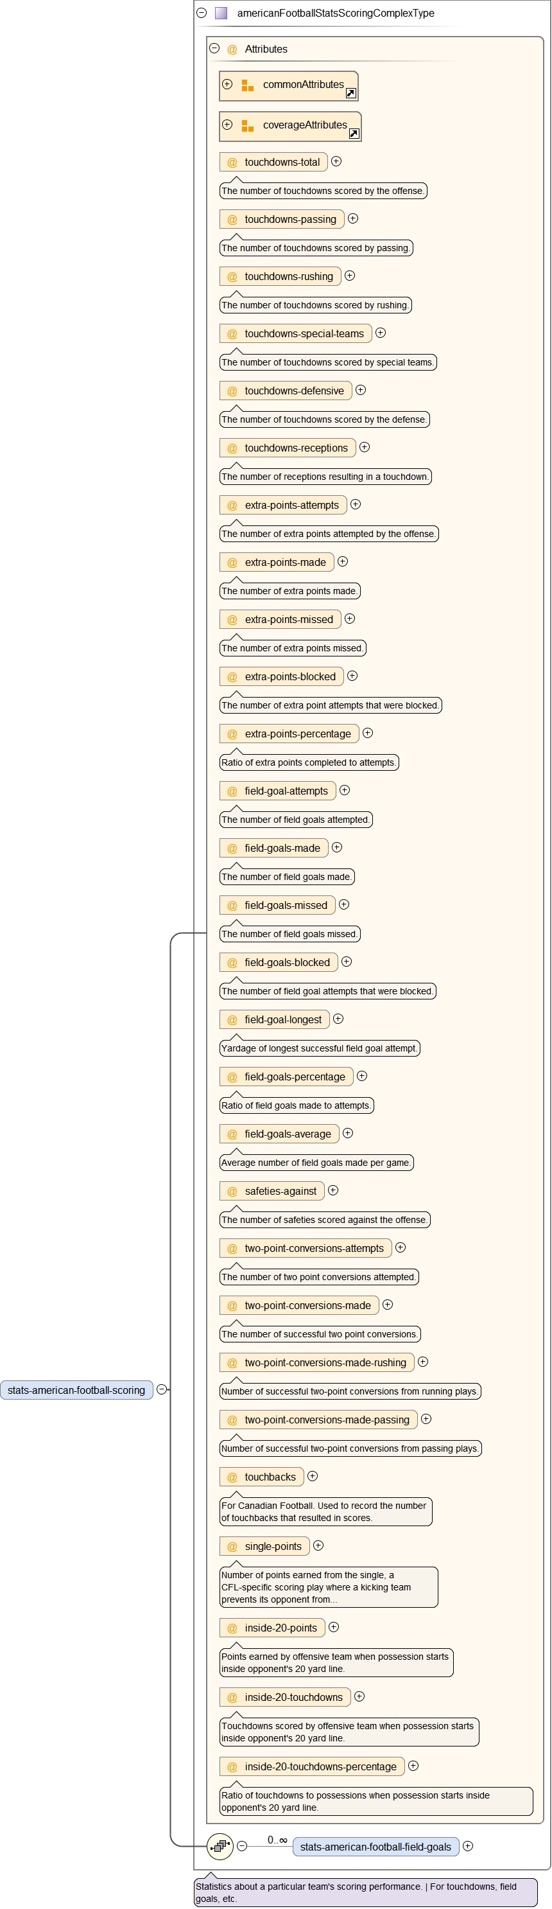Select the two-point-conversions-made-rushing attribute

click(x=325, y=1362)
